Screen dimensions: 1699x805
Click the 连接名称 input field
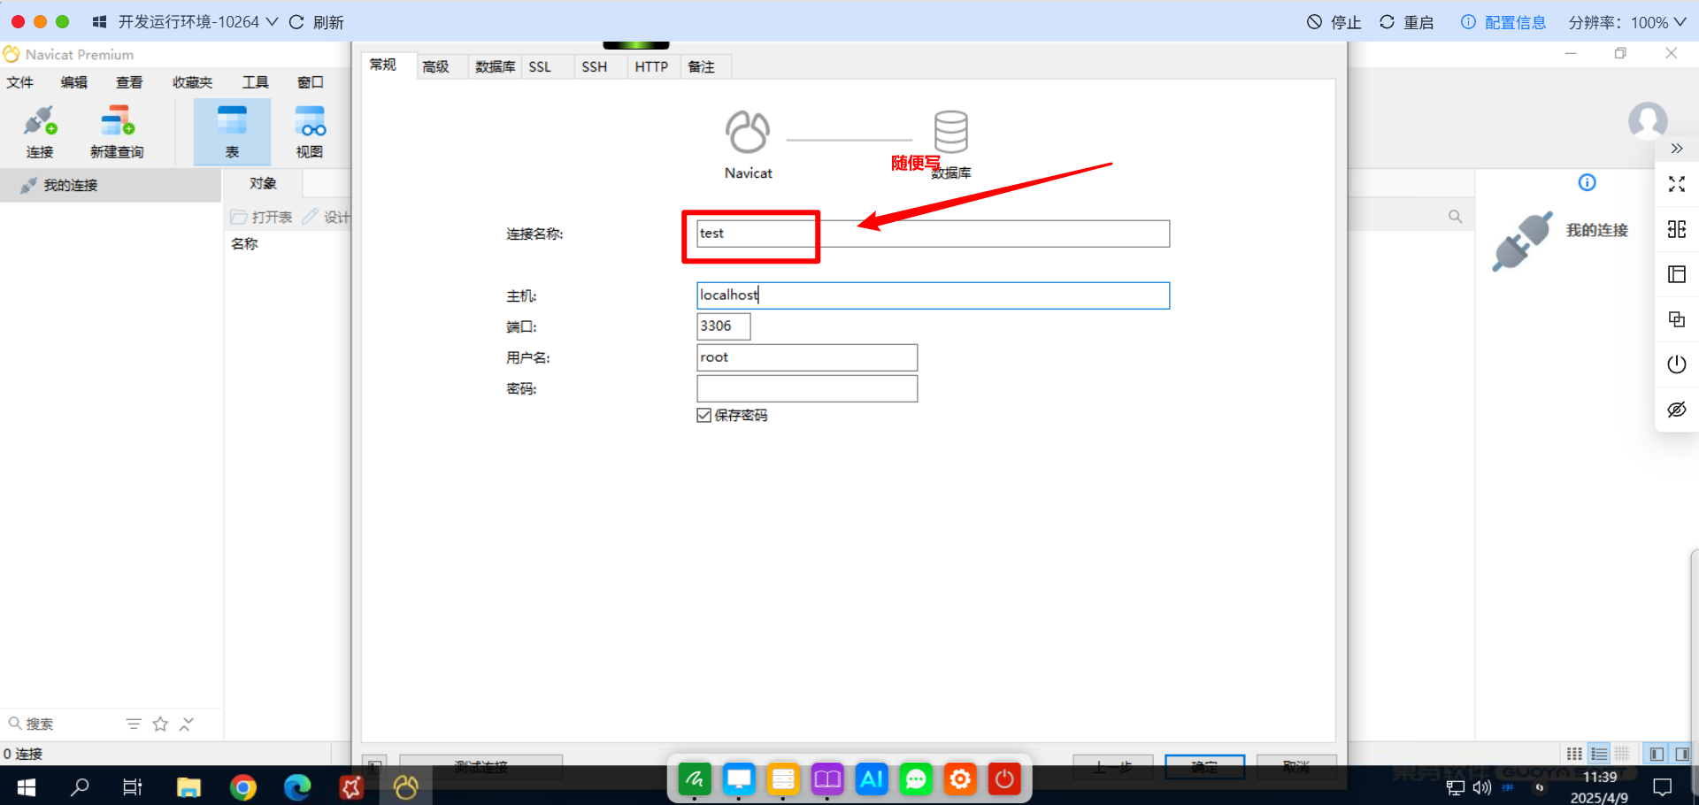(933, 234)
